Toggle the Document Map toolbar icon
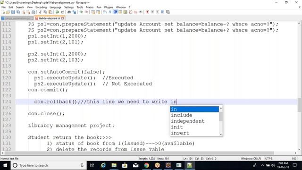The image size is (302, 170). click(125, 12)
